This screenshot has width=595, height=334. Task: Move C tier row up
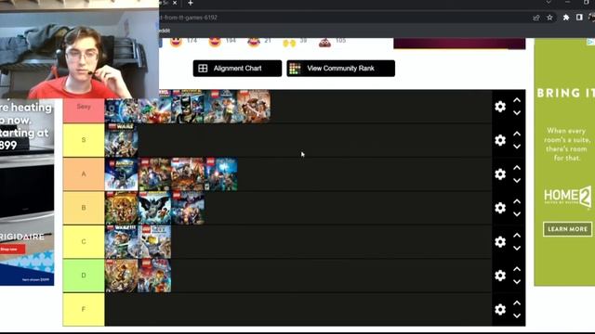coord(517,235)
